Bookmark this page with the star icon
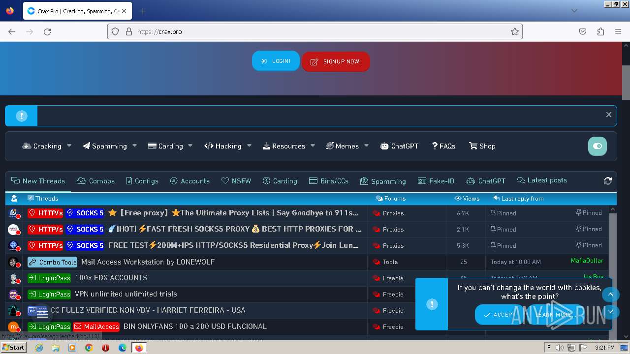 pyautogui.click(x=515, y=31)
